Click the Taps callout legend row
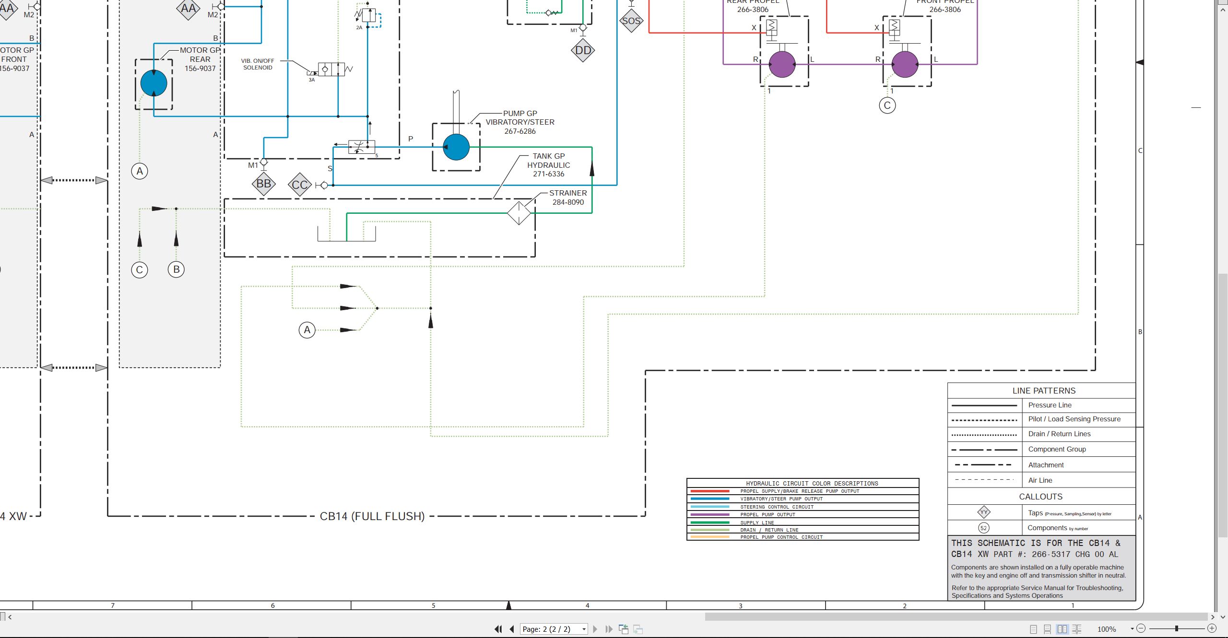Viewport: 1228px width, 638px height. pos(1041,513)
